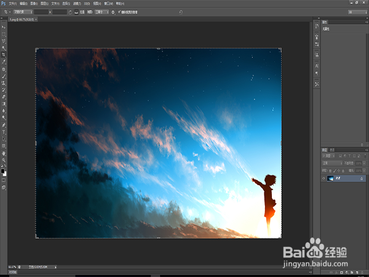Toggle lock all in Layers panel
The image size is (369, 277).
(343, 171)
